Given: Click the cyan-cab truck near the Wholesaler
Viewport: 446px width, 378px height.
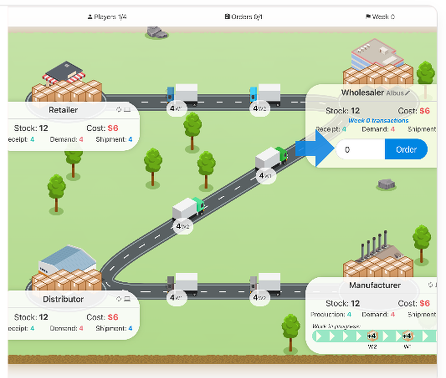Looking at the screenshot, I should click(265, 94).
